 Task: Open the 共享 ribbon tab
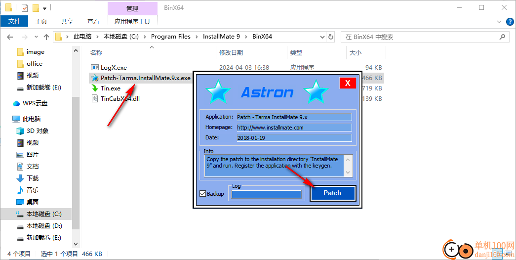(67, 21)
